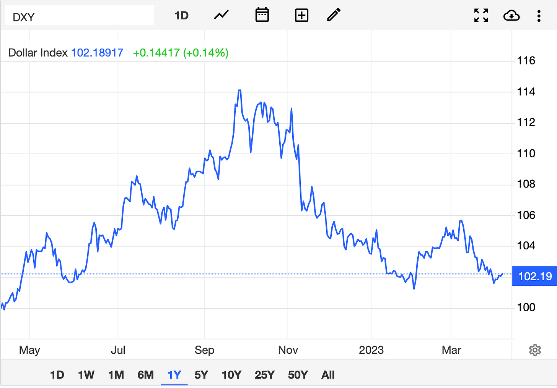Switch to the 5Y range tab
Viewport: 557px width, 388px height.
point(201,375)
